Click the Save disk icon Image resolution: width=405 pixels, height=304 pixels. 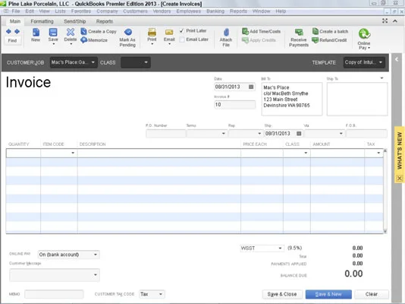point(53,33)
